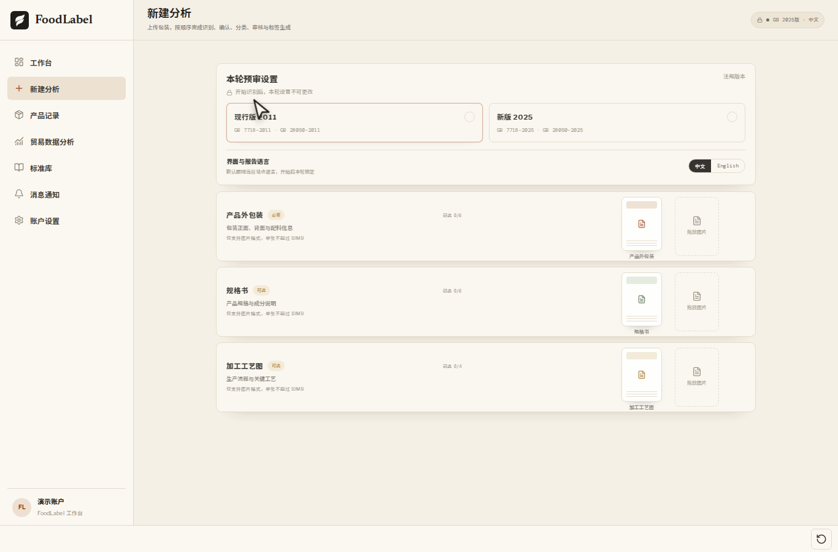
Task: Switch report language to 中文
Action: pyautogui.click(x=700, y=166)
